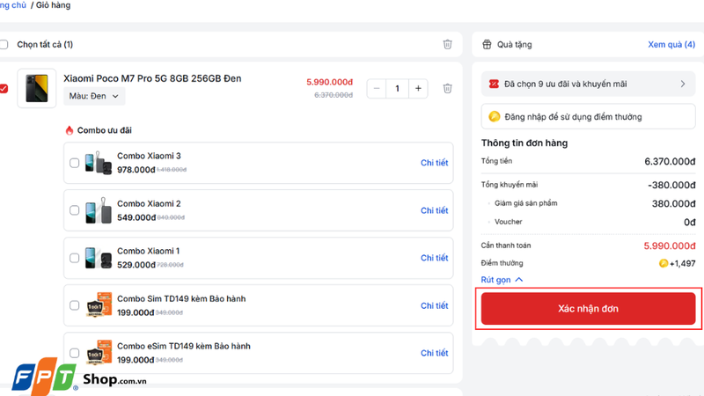Click the red price 5.990.000đ of the product

coord(329,82)
